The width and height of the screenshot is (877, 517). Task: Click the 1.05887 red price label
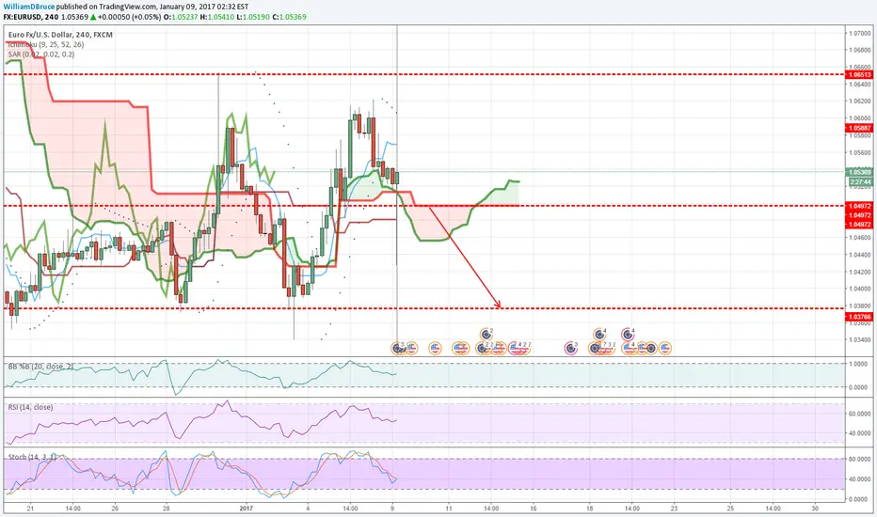[x=860, y=128]
